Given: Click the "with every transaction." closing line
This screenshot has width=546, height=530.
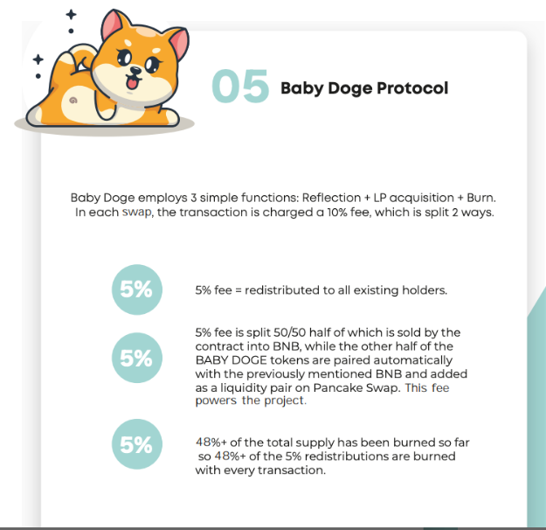Looking at the screenshot, I should (259, 471).
